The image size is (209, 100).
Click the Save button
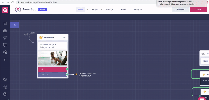pos(198,9)
